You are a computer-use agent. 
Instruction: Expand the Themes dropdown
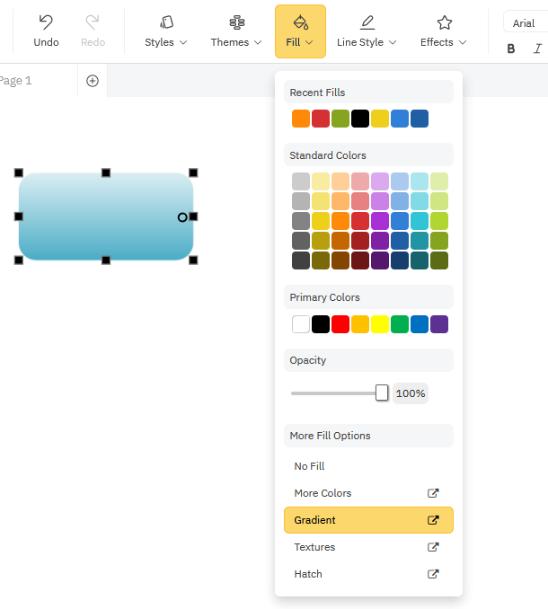236,31
